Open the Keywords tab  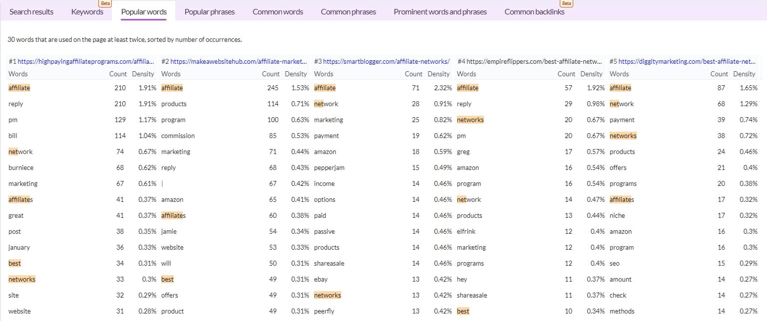tap(87, 12)
